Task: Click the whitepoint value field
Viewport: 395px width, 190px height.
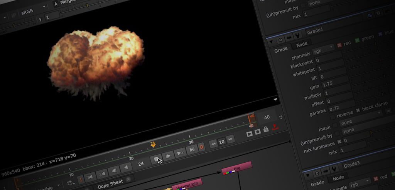Action: point(330,66)
